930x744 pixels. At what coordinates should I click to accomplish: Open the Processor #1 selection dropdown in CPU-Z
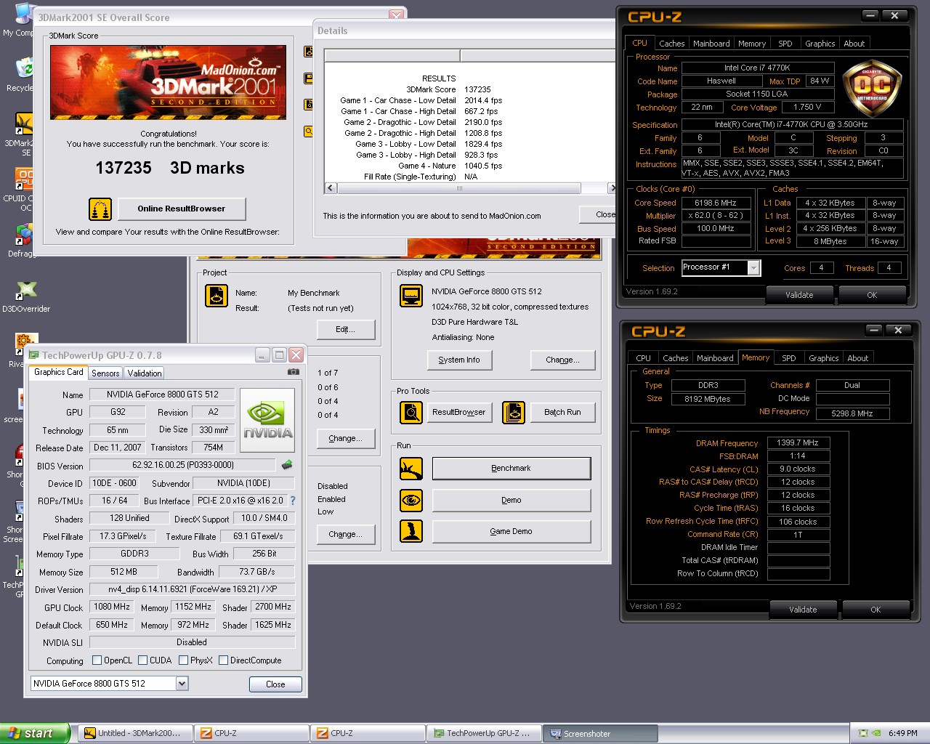coord(753,267)
